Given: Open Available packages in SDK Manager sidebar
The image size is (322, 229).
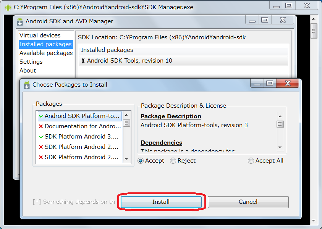Looking at the screenshot, I should tap(46, 53).
